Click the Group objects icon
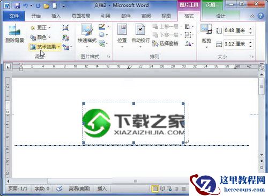The width and height of the screenshot is (268, 196). click(x=188, y=35)
